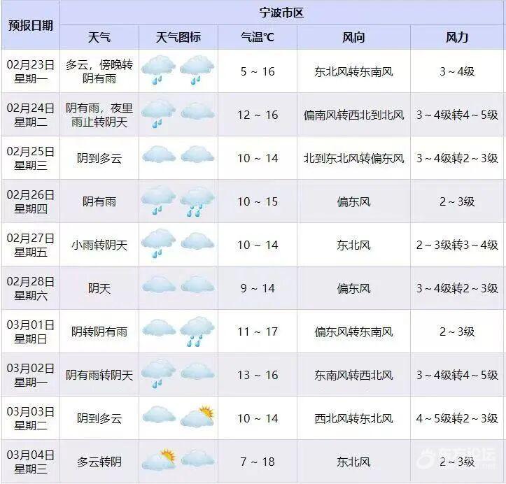Click the rain cloud icon in the 03月01日 row
The height and width of the screenshot is (484, 506).
(197, 331)
